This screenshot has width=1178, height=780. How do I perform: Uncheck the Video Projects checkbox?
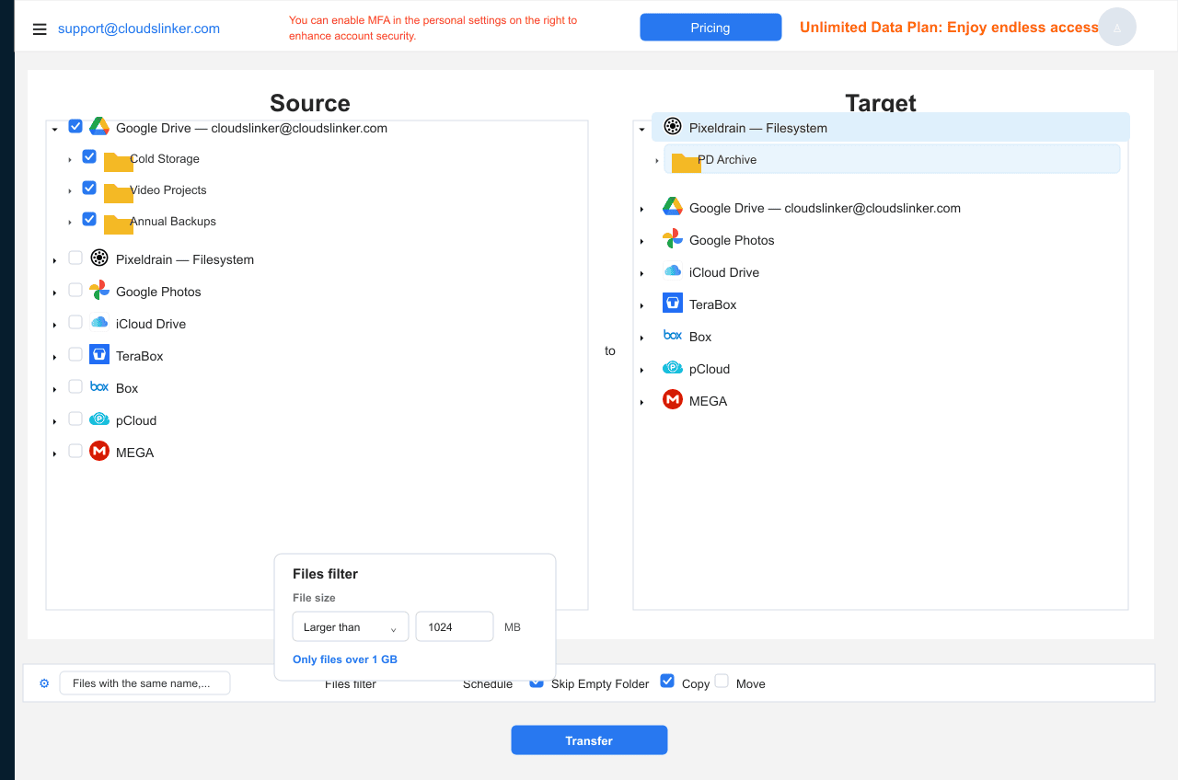(x=89, y=189)
